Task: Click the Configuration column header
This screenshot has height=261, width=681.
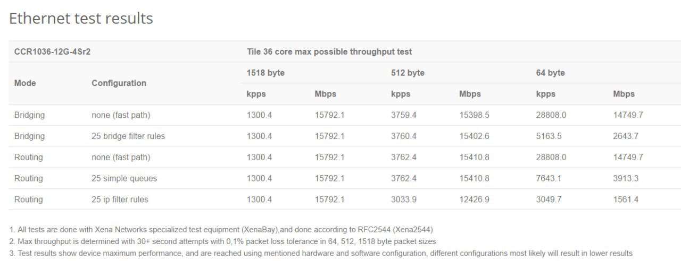Action: [119, 83]
